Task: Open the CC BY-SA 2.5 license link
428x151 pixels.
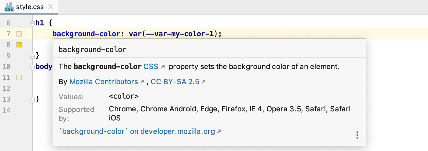Action: (175, 82)
